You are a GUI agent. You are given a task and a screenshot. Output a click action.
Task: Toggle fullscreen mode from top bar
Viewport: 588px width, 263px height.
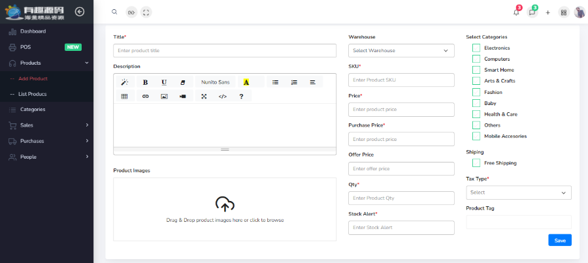[146, 12]
